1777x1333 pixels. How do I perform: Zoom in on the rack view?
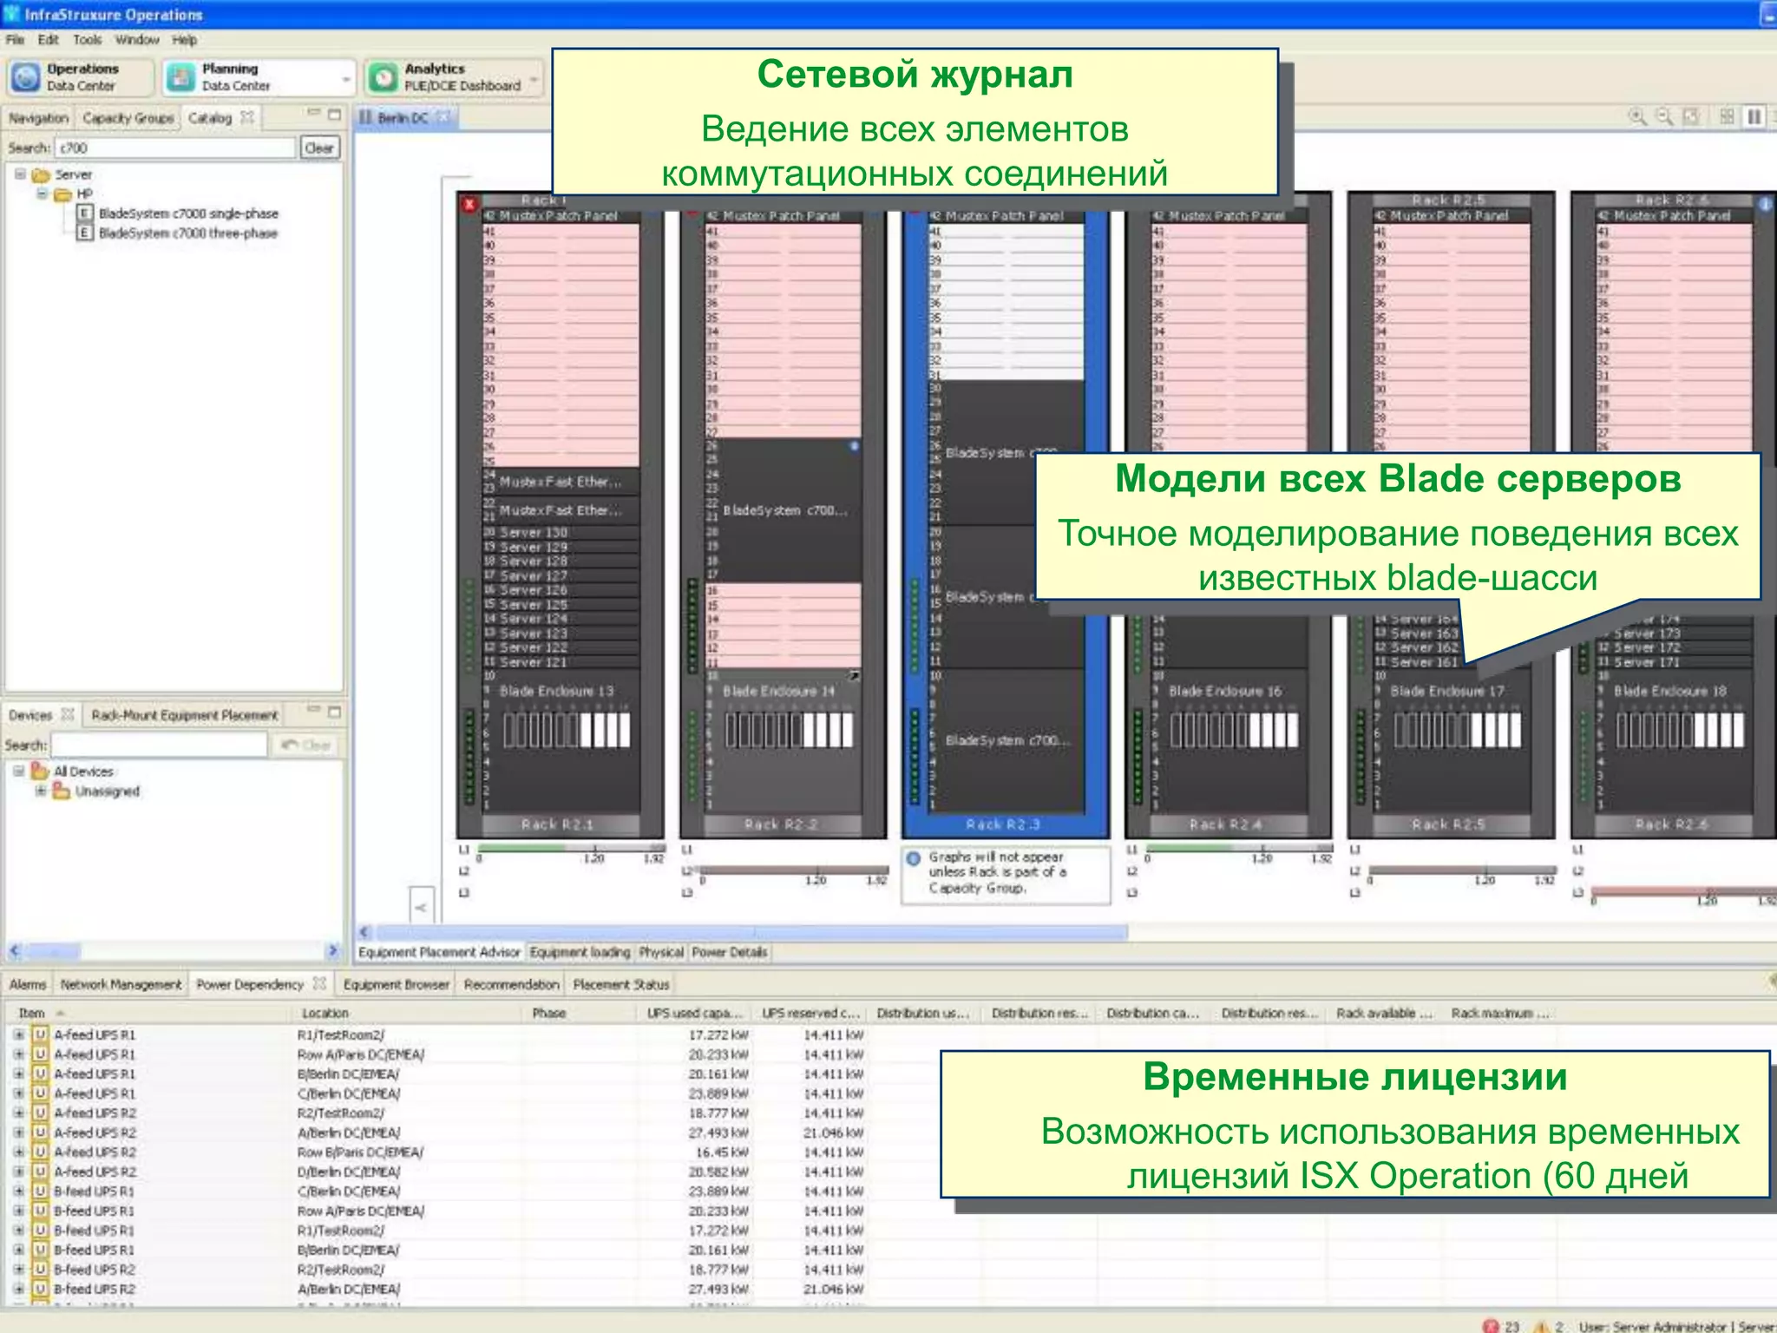pyautogui.click(x=1636, y=116)
